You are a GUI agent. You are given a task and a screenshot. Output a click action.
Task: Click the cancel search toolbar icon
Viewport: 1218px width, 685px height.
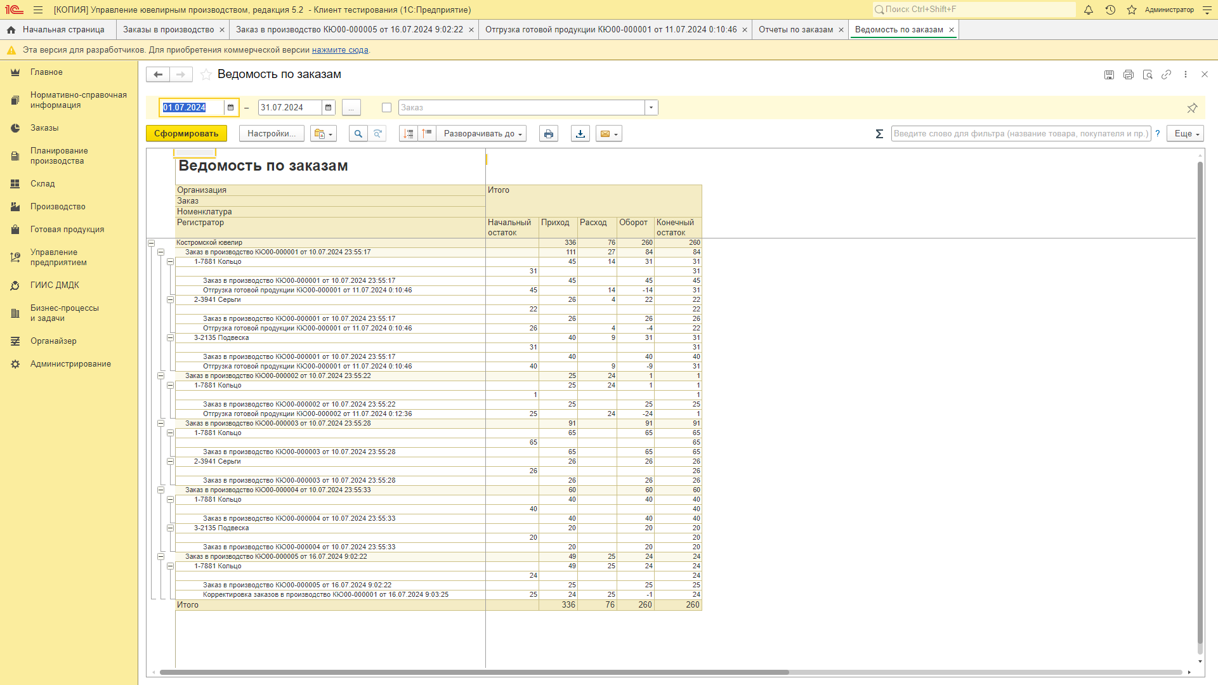pyautogui.click(x=377, y=134)
